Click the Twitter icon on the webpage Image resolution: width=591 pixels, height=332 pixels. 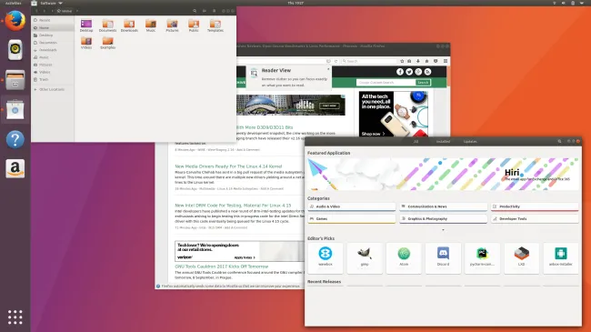pos(409,72)
